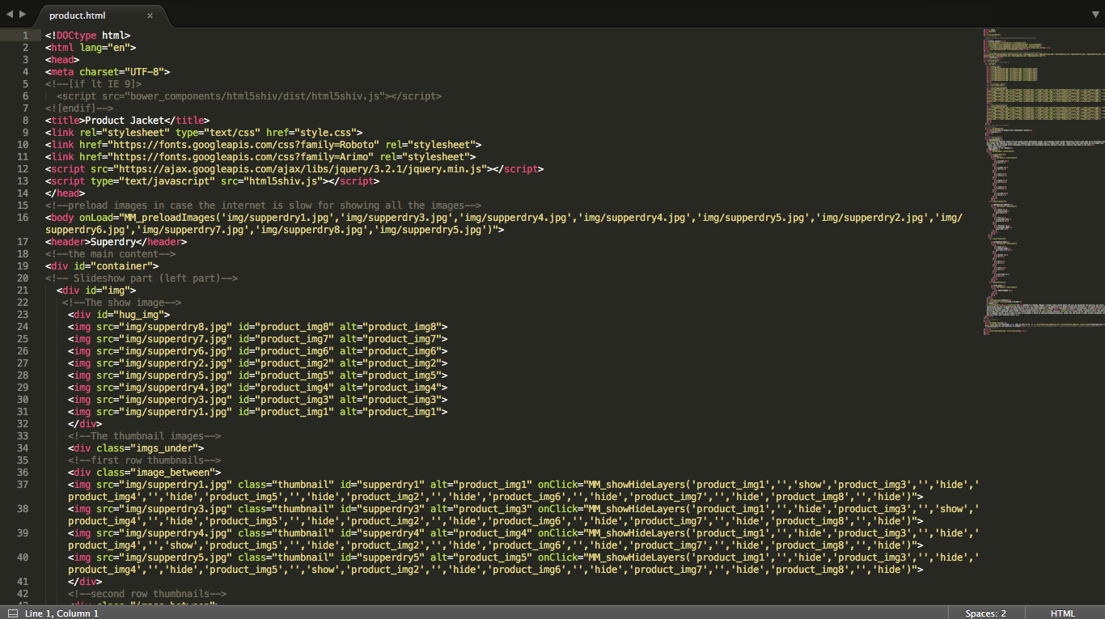The width and height of the screenshot is (1105, 619).
Task: Click the alt "product_img8" value
Action: [404, 327]
